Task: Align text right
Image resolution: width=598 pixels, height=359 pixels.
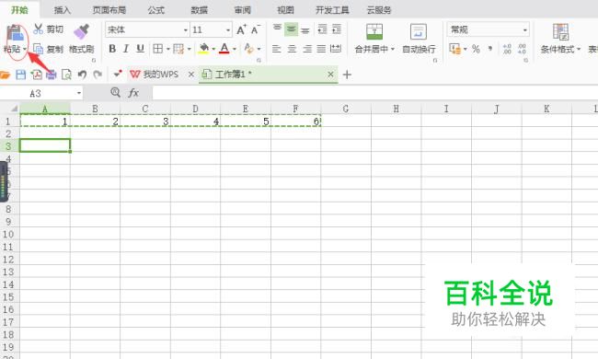Action: [x=307, y=49]
